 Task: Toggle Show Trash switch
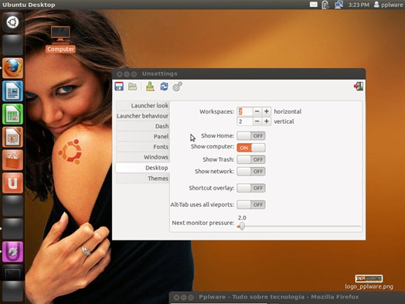click(250, 159)
